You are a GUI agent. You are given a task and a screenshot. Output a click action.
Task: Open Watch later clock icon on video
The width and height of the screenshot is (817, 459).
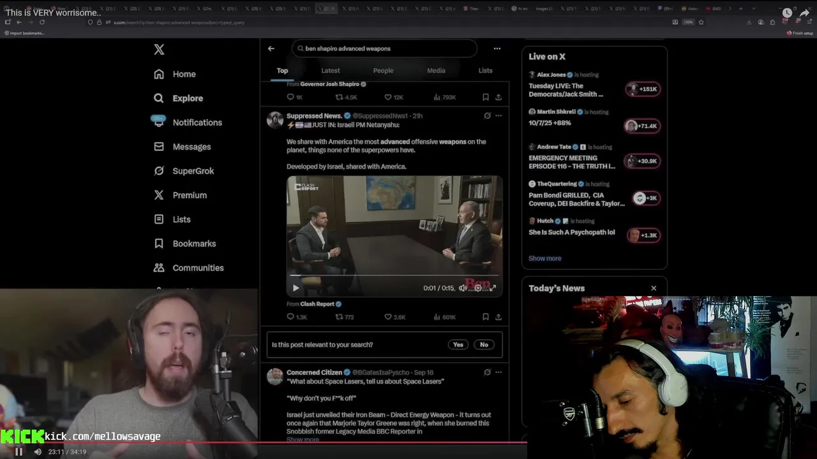pos(787,13)
